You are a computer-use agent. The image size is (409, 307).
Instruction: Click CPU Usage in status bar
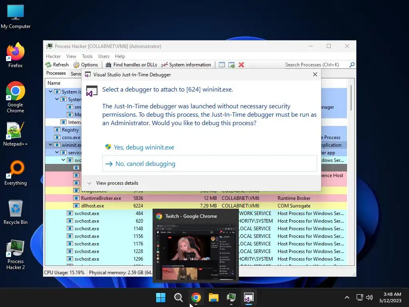pyautogui.click(x=64, y=273)
